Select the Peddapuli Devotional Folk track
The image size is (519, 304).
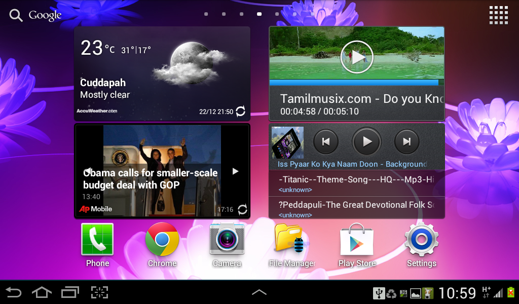[x=356, y=209]
